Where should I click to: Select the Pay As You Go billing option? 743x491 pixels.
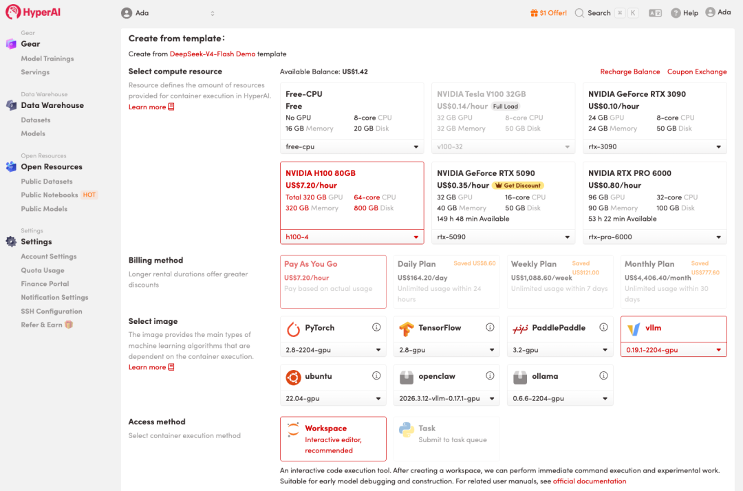point(333,282)
